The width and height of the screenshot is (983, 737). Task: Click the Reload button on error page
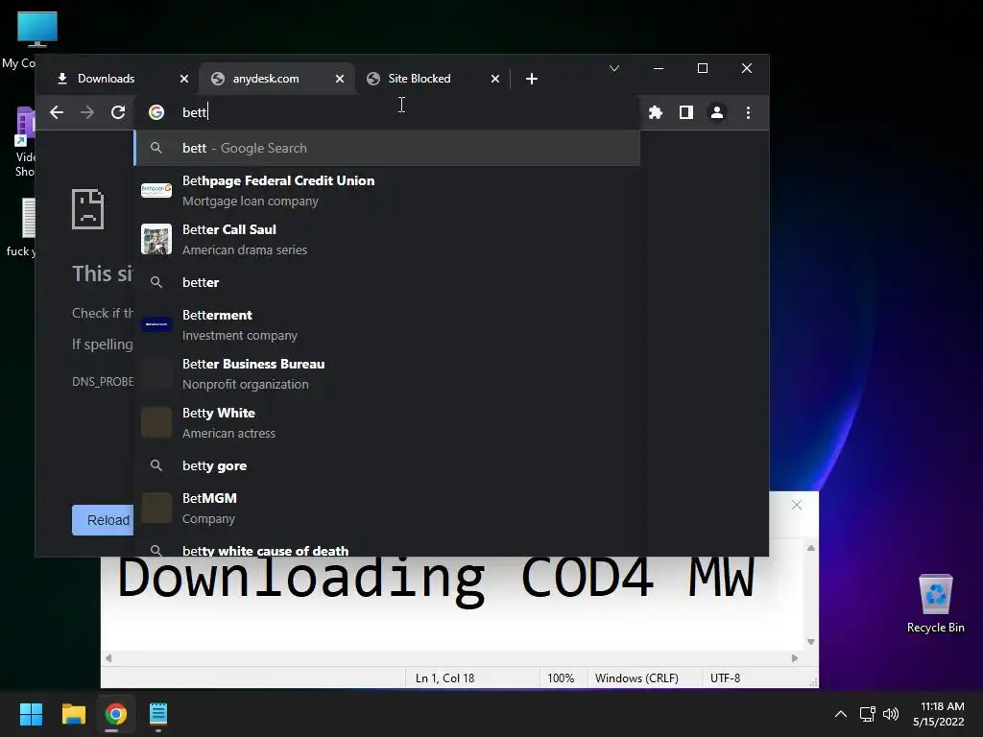(x=104, y=520)
